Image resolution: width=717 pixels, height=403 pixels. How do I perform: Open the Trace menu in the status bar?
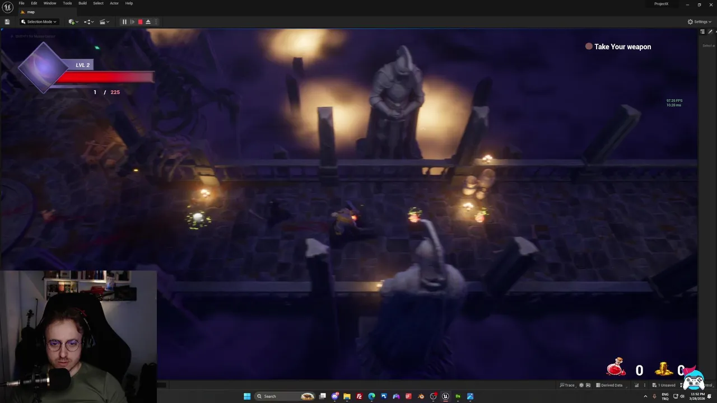567,385
